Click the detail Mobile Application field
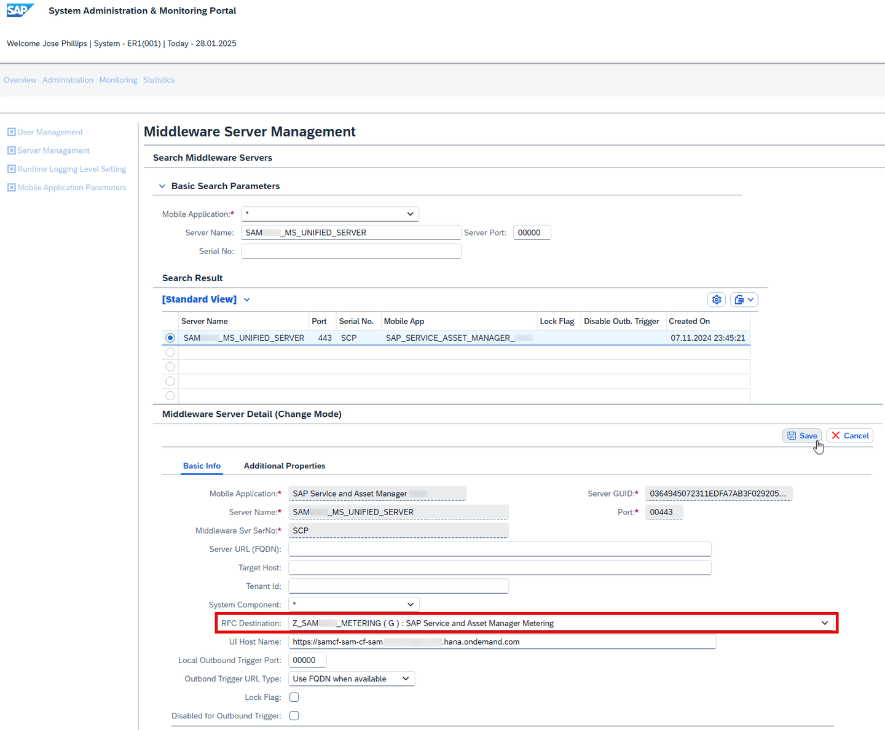 point(377,494)
